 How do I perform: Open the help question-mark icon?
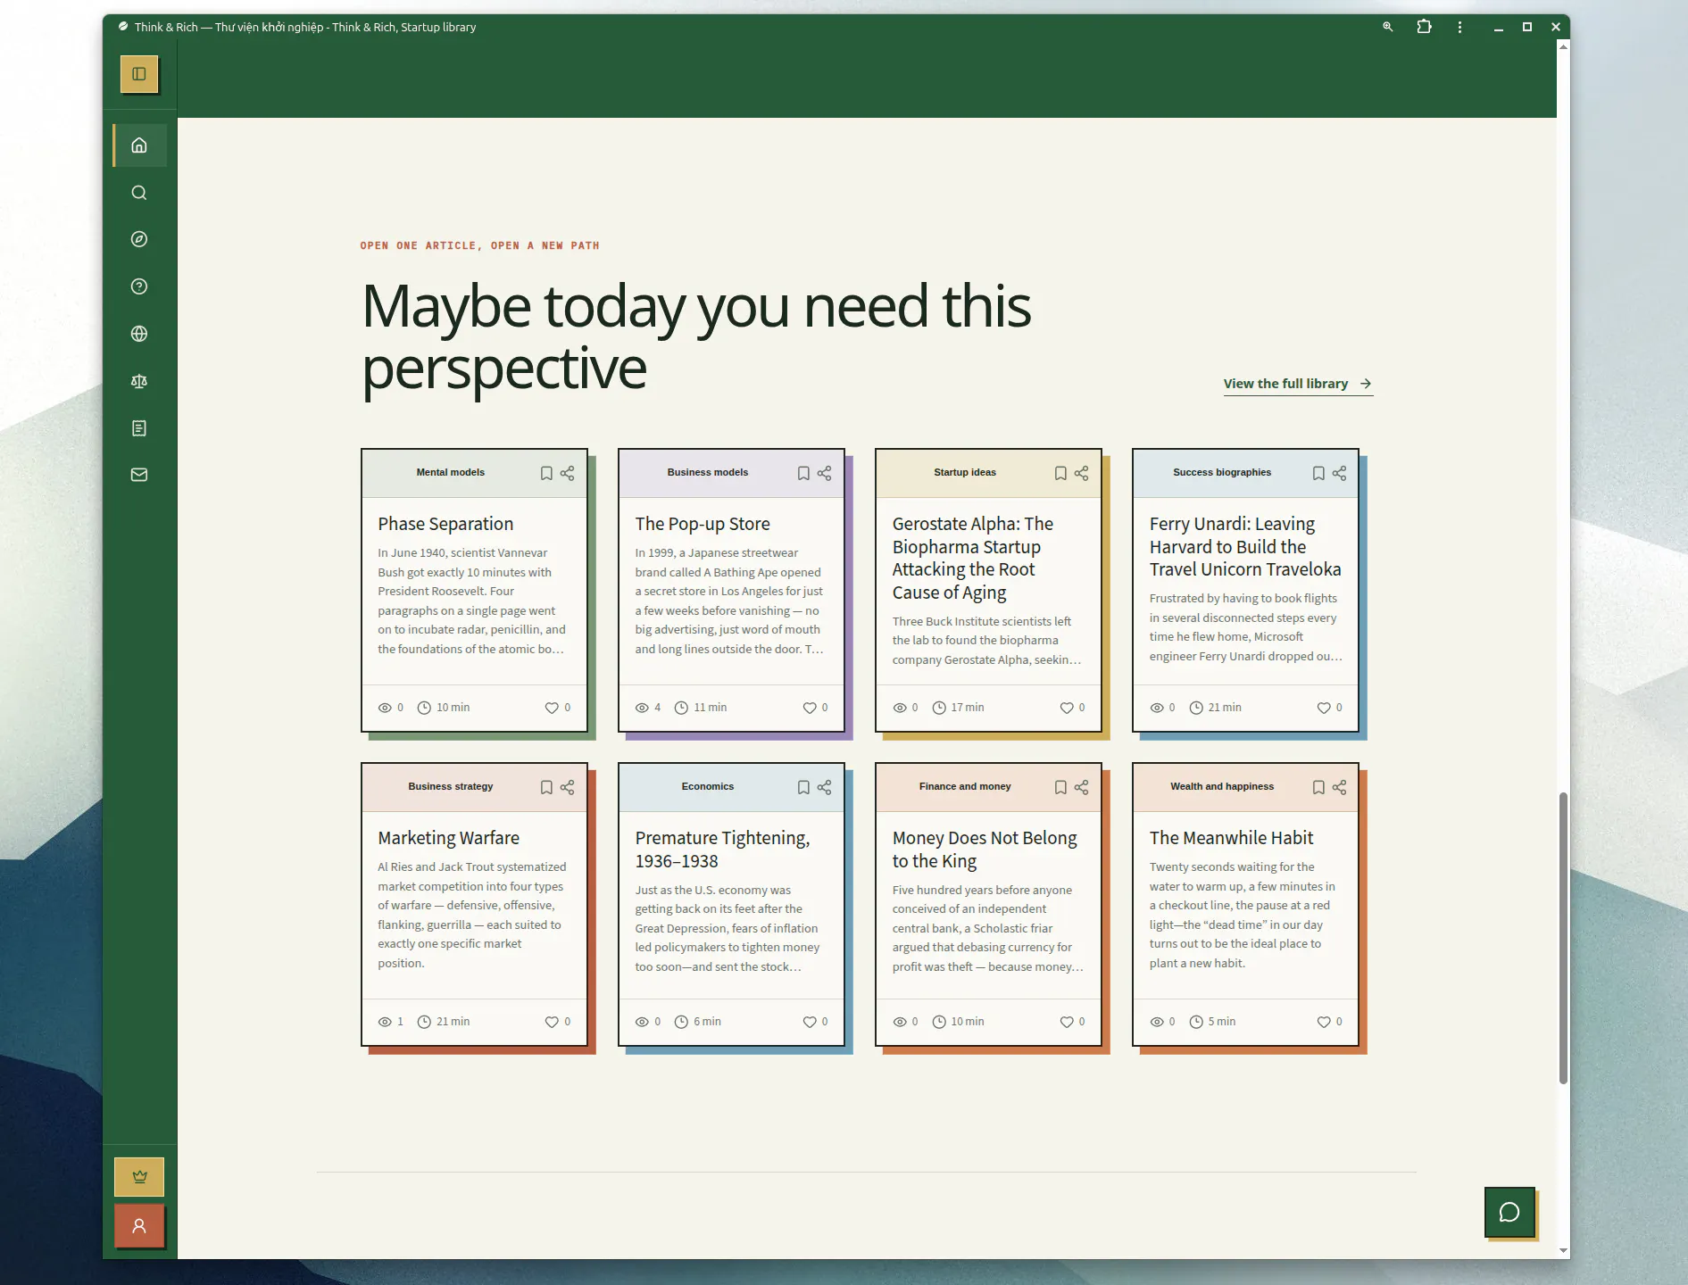coord(139,286)
